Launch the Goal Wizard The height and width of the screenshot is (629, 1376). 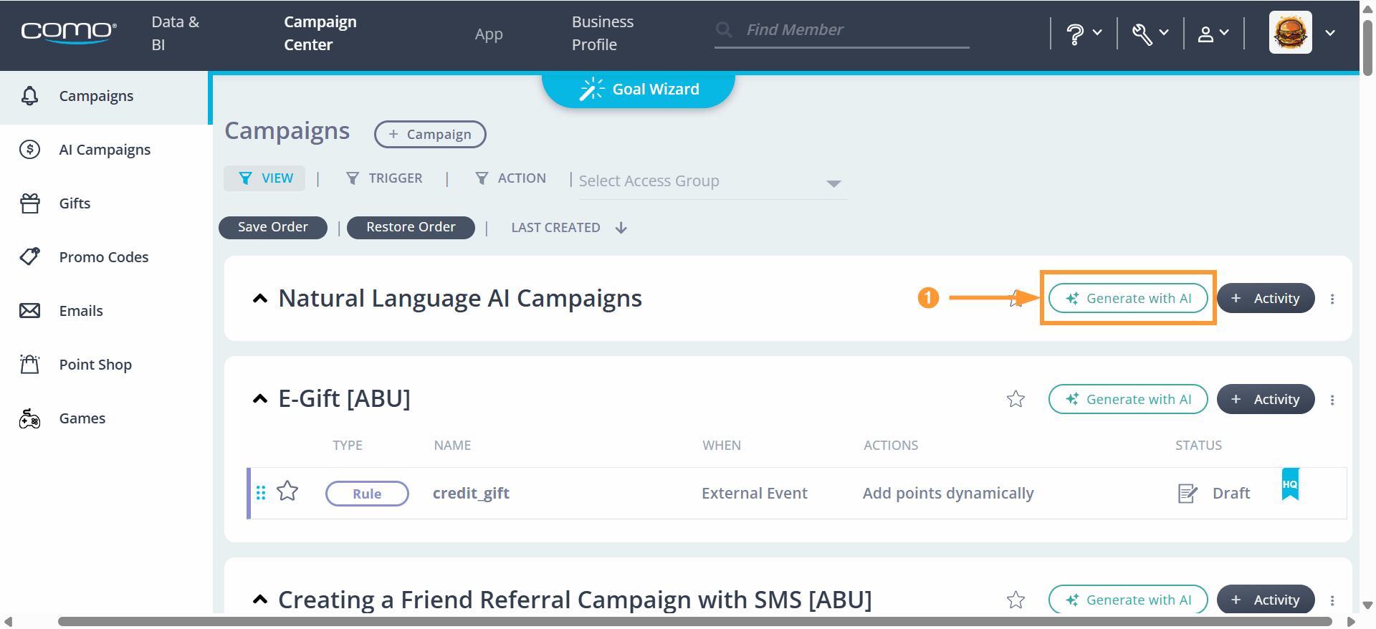pos(639,90)
